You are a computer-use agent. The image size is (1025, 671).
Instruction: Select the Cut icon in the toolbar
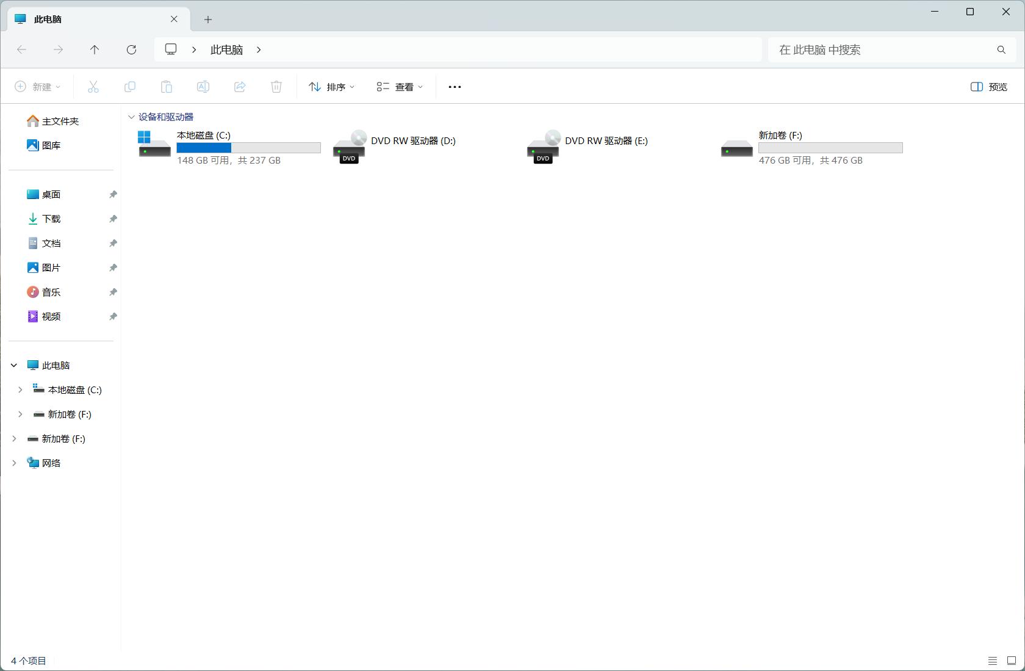click(x=93, y=87)
